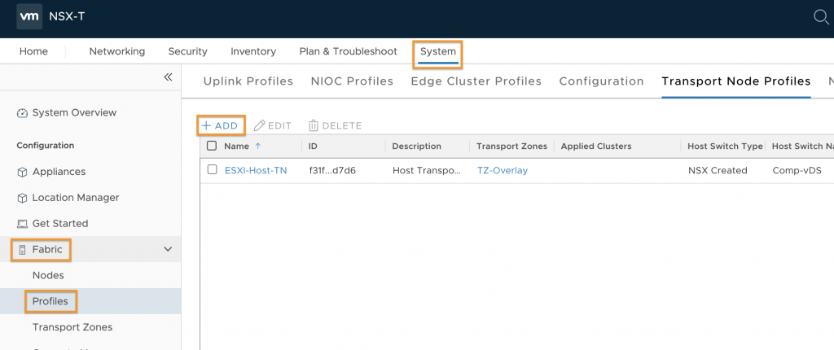
Task: Click the DELETE button label
Action: coord(342,126)
